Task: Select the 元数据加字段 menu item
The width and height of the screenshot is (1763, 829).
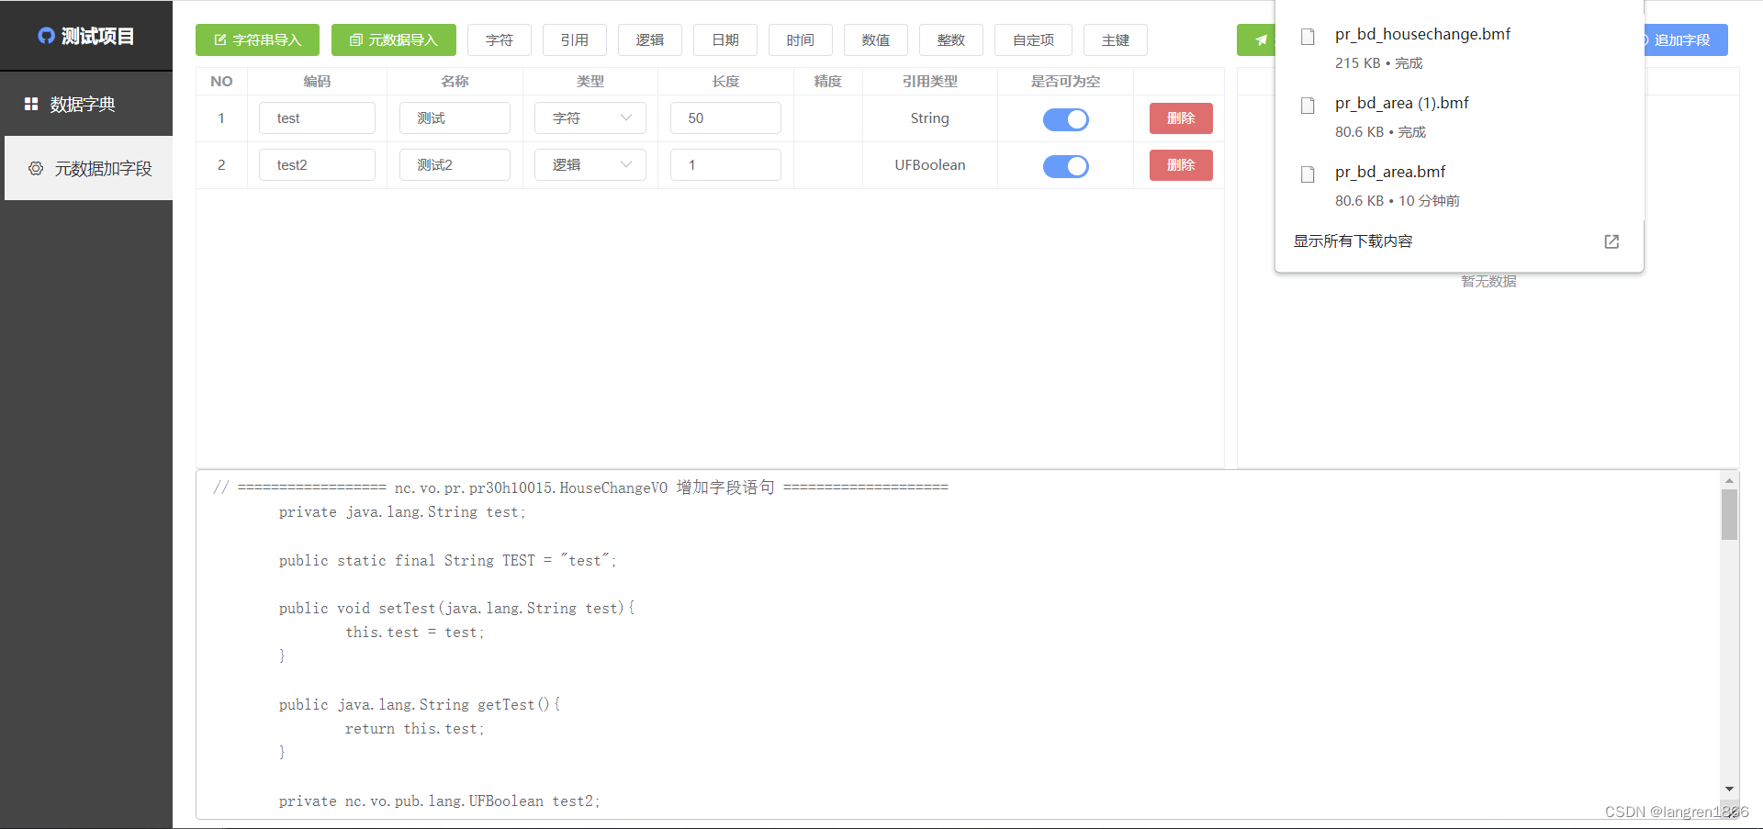Action: coord(89,168)
